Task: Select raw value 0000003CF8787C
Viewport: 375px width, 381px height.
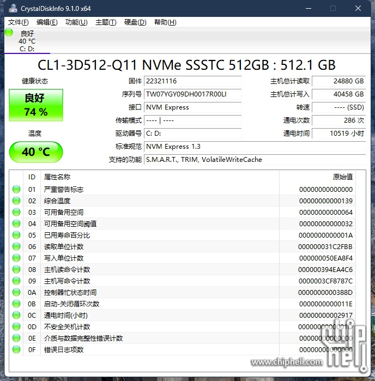Action: coord(325,281)
